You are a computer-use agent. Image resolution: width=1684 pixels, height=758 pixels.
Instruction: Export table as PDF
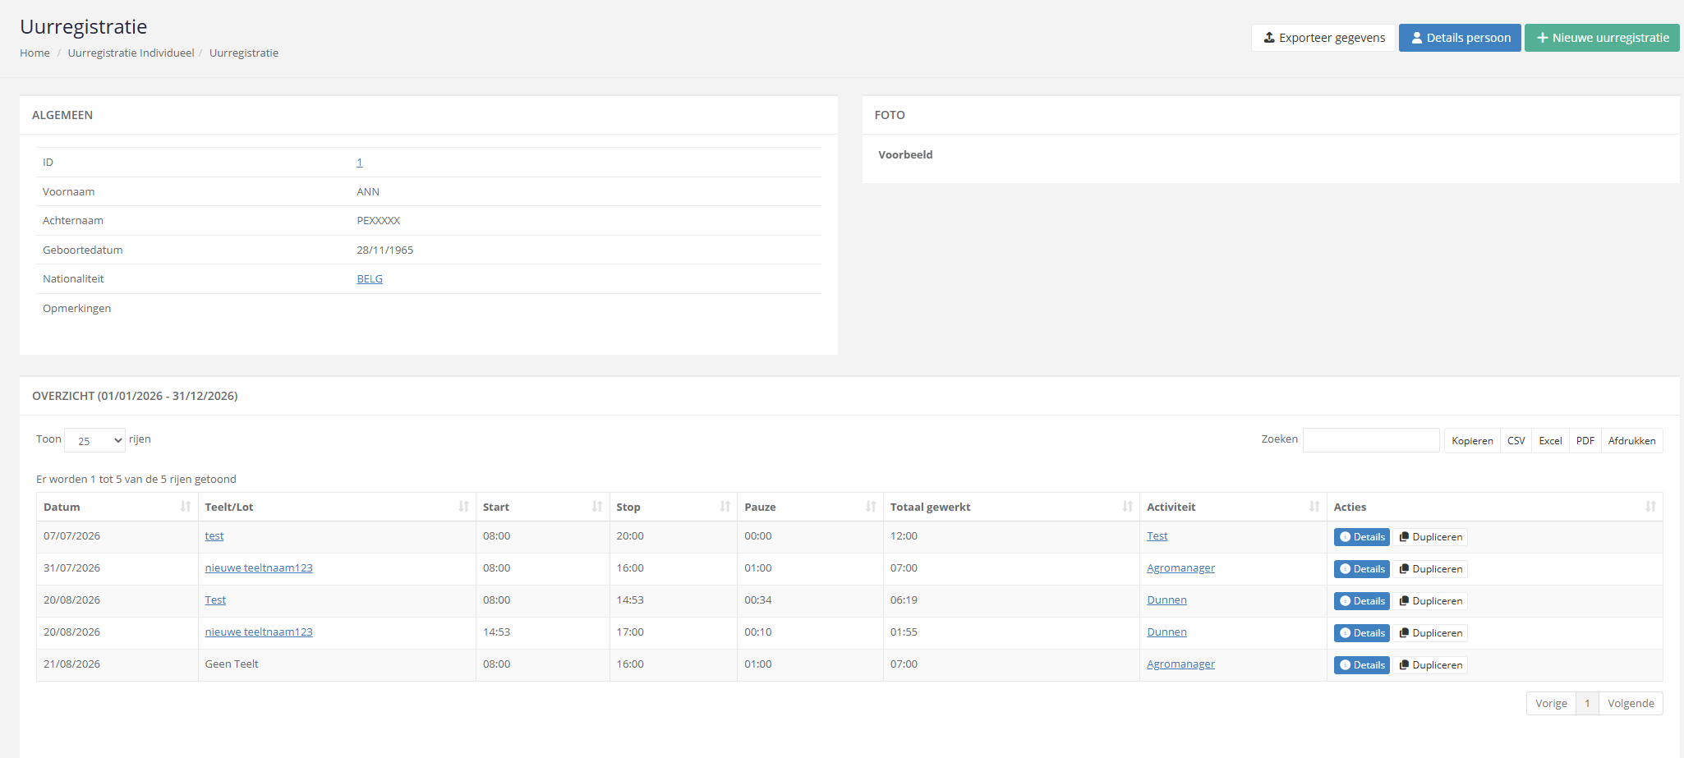(1585, 441)
